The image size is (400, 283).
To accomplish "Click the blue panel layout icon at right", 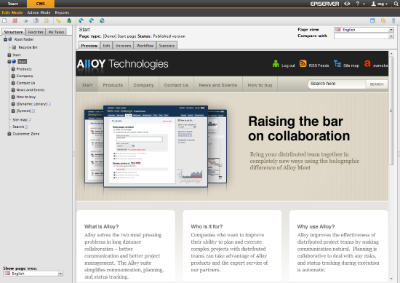I will (372, 20).
